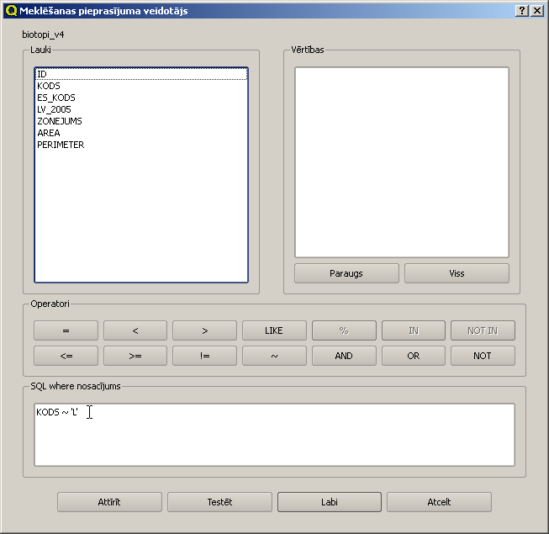This screenshot has height=534, width=549.
Task: Insert the equals operator
Action: click(66, 330)
